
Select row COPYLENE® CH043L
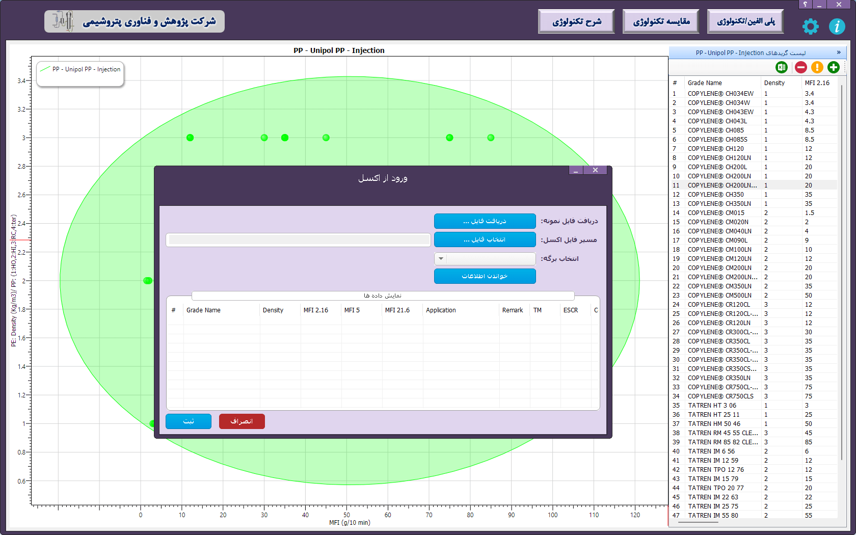[754, 121]
